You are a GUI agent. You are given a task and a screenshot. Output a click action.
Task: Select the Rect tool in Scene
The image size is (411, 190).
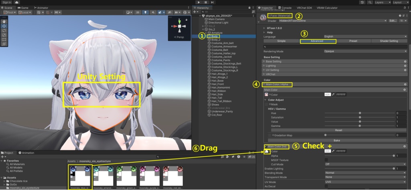click(4, 40)
